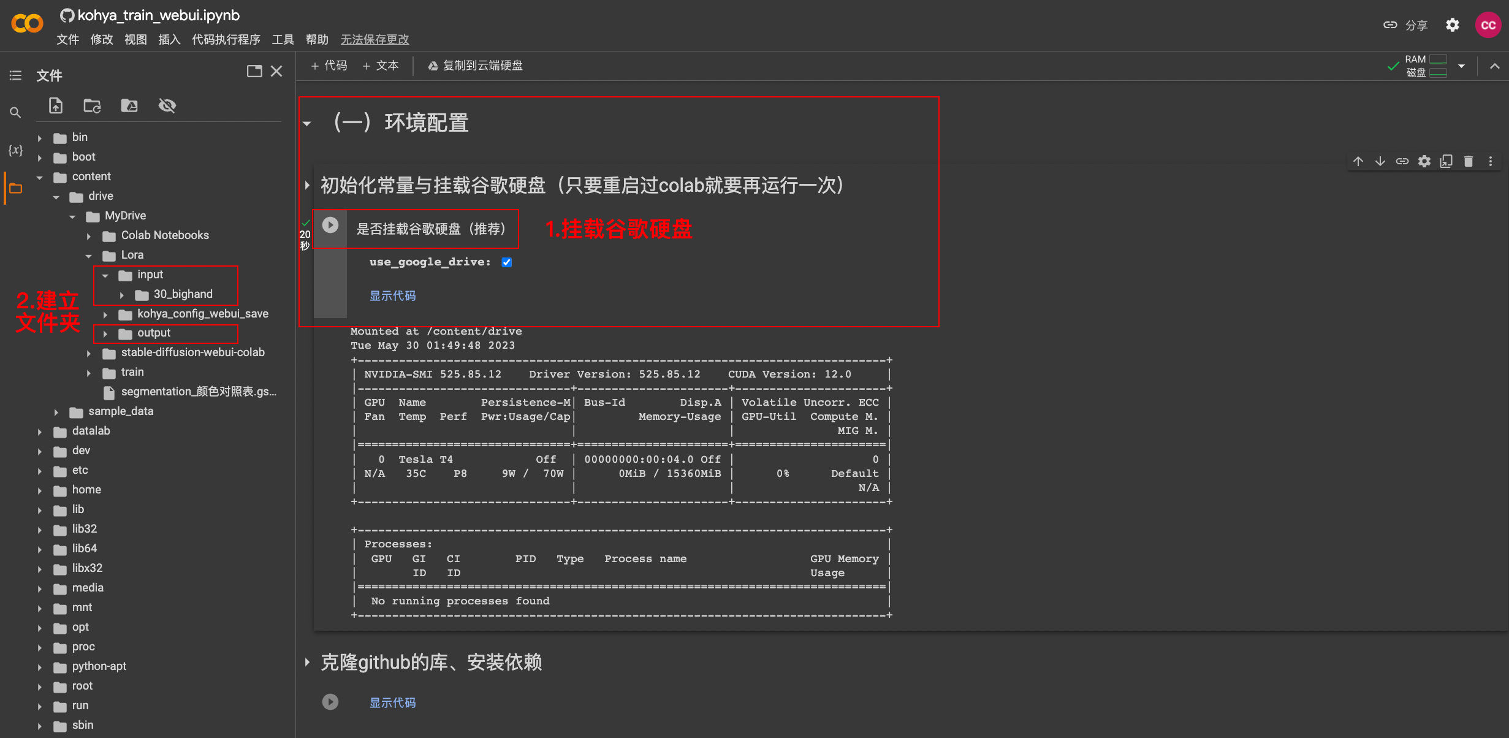Viewport: 1509px width, 738px height.
Task: Open the 代码执行程序 menu
Action: (226, 40)
